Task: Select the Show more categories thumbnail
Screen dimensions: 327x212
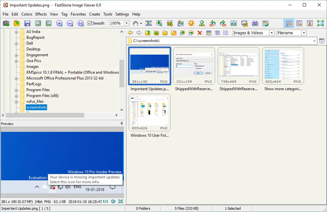Action: click(x=283, y=66)
